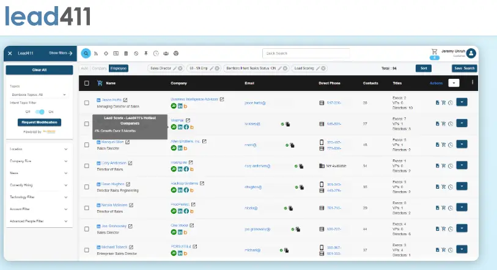This screenshot has height=270, width=497.
Task: Select the Employee tab
Action: point(118,68)
